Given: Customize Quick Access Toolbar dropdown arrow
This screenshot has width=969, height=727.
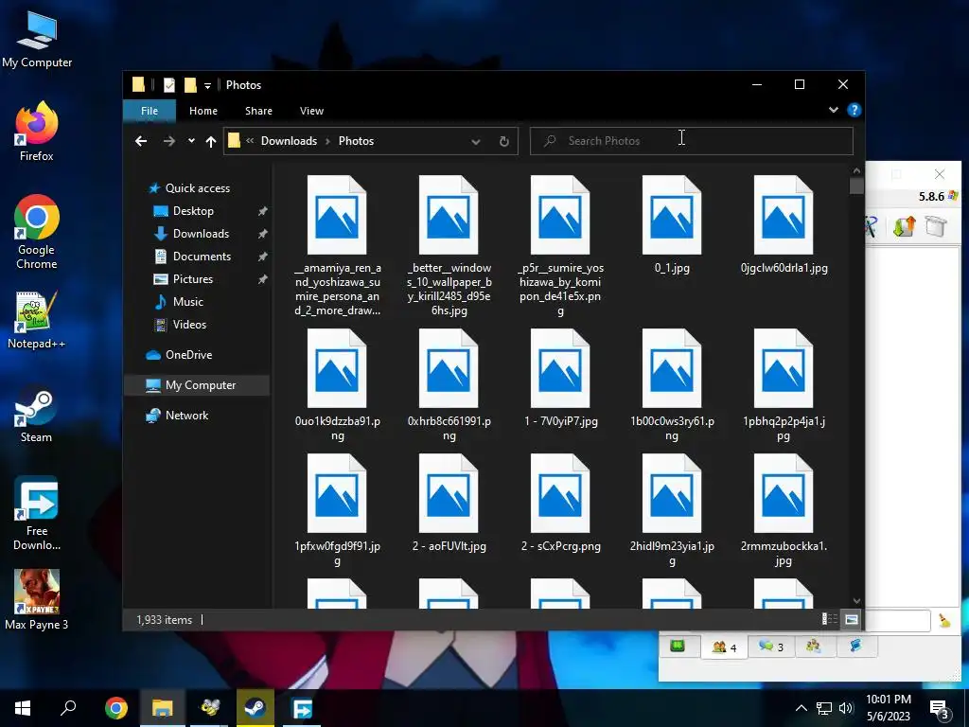Looking at the screenshot, I should pyautogui.click(x=208, y=86).
